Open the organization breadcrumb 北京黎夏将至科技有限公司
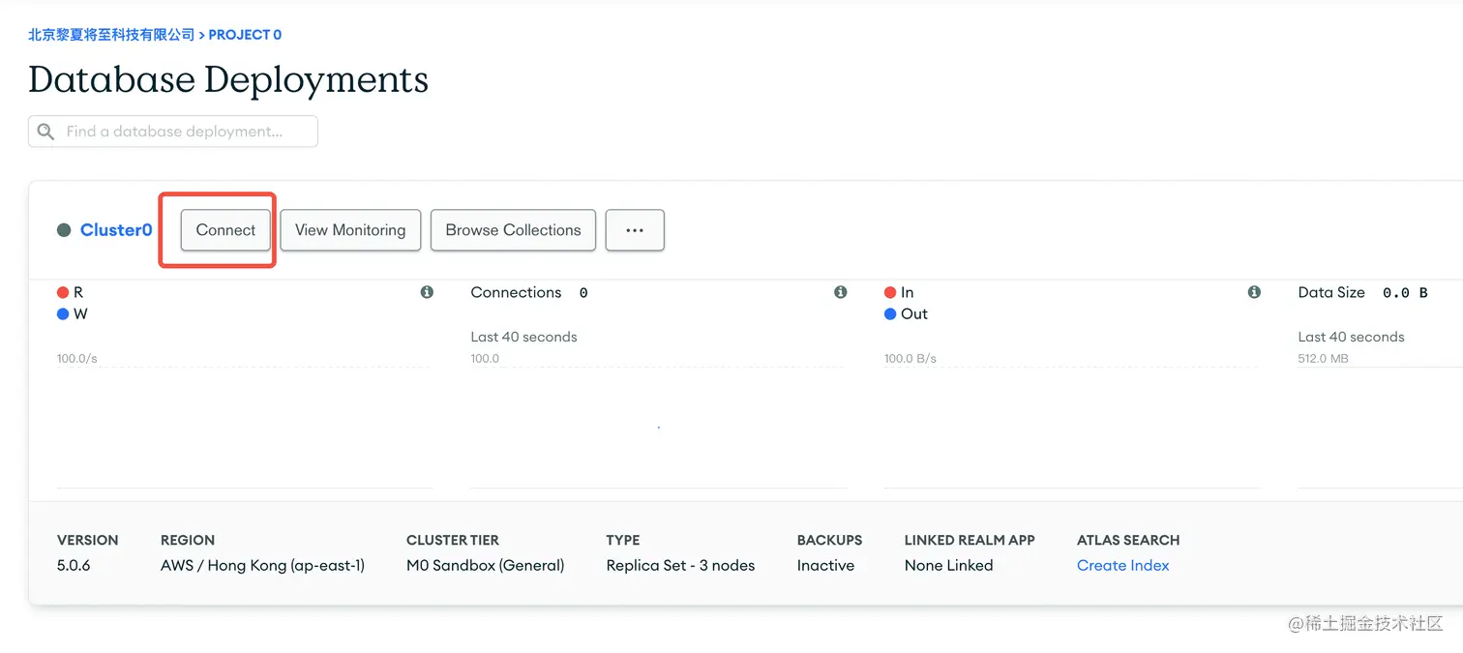 (x=111, y=35)
